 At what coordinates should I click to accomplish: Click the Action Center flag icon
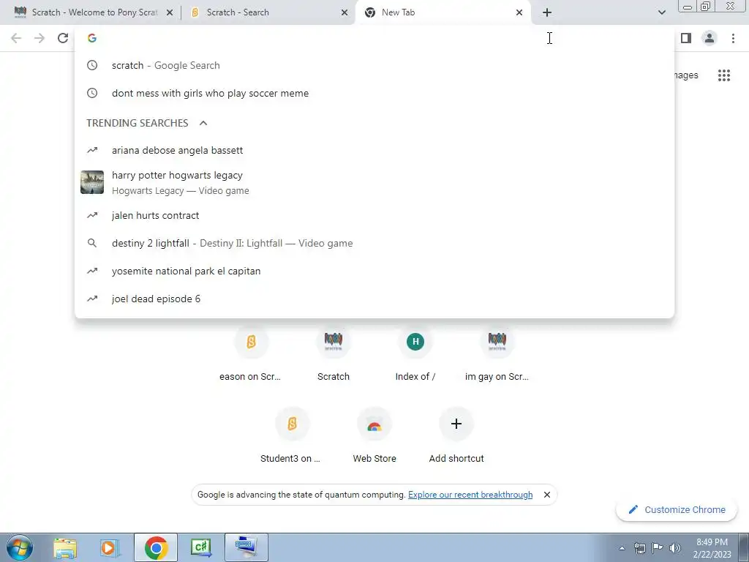[658, 548]
